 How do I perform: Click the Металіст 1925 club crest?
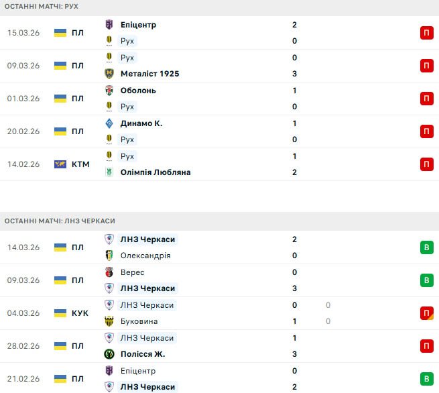coord(109,74)
